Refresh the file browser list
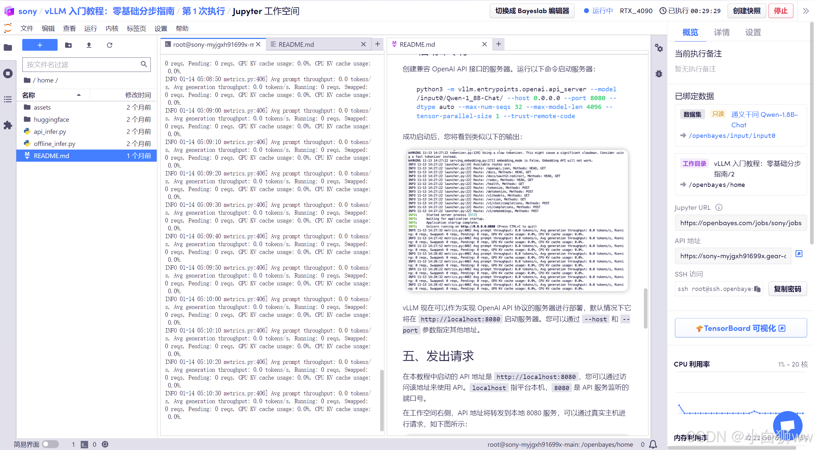Viewport: 814px width, 450px height. (110, 45)
